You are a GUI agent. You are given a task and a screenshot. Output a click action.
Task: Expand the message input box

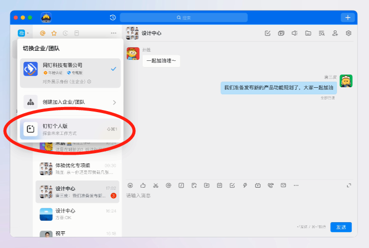click(x=349, y=186)
